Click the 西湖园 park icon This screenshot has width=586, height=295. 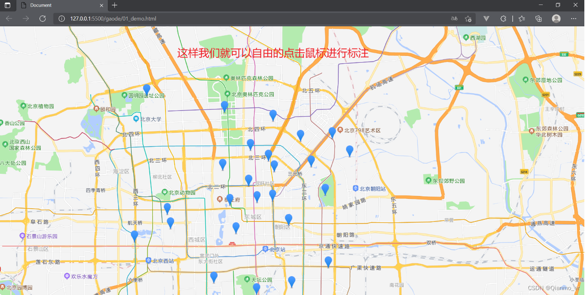pyautogui.click(x=466, y=37)
